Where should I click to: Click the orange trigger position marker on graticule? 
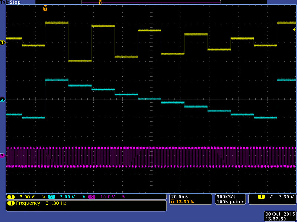45,8
